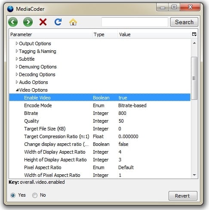Click the overall.video.enabled key text

pos(42,182)
